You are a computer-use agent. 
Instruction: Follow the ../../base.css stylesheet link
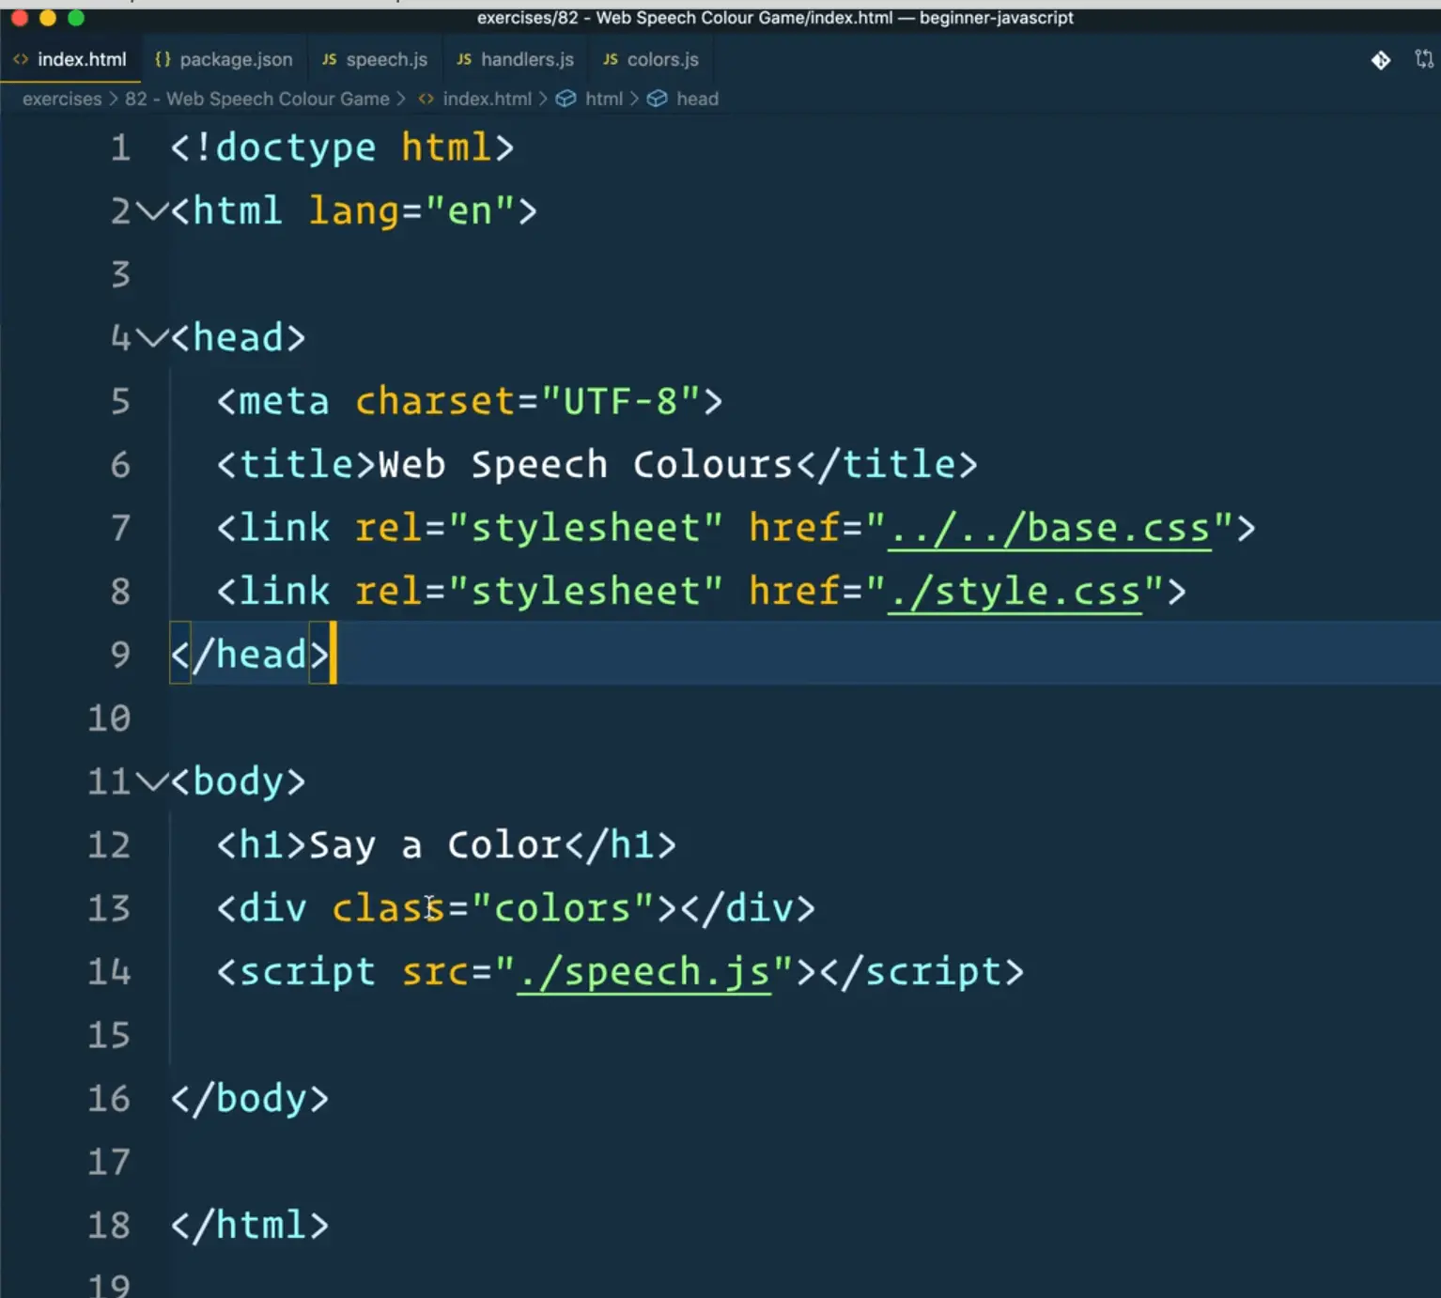pos(1048,529)
